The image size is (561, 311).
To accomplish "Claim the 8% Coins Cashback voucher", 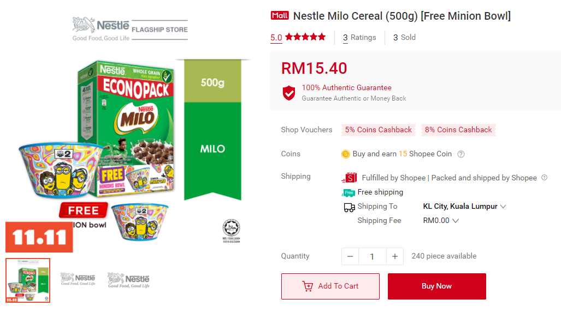I will pyautogui.click(x=458, y=130).
